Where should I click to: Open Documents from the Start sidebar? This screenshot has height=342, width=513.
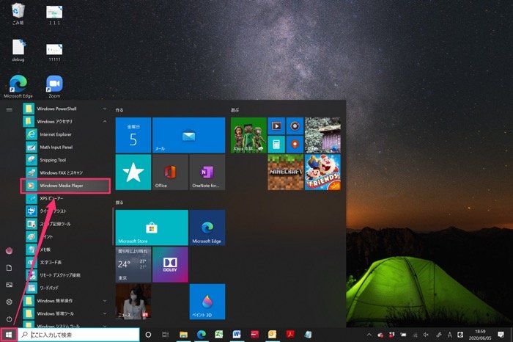click(9, 268)
